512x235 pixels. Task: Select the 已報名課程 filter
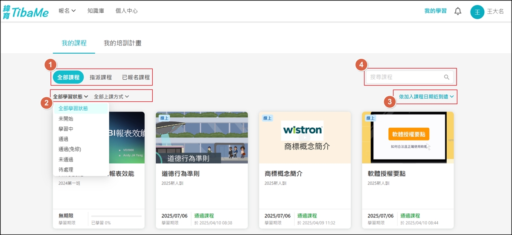[136, 77]
